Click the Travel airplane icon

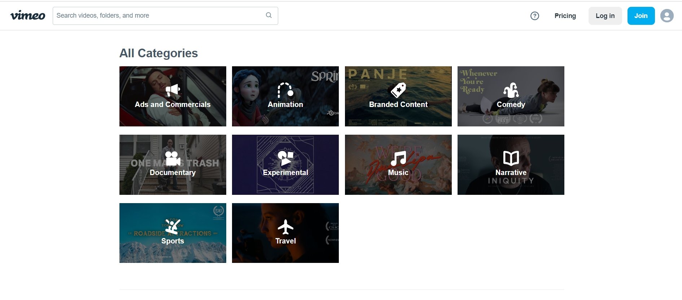285,227
